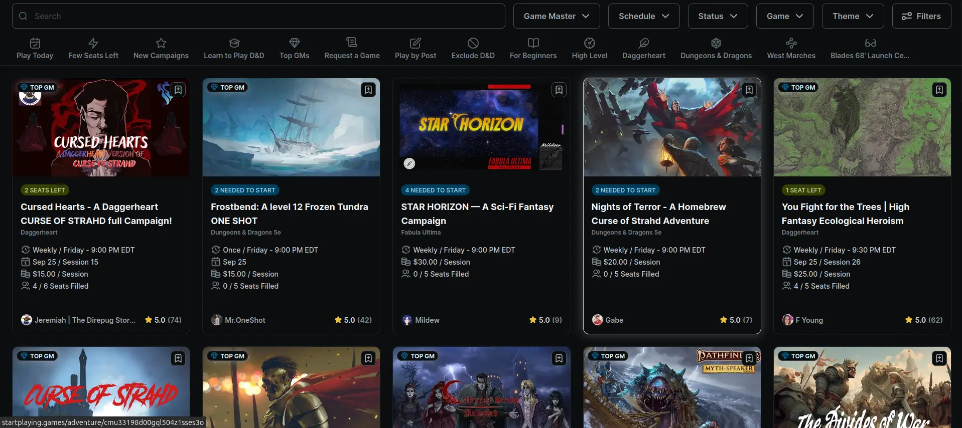Bookmark You Fight for the Trees card
Image resolution: width=962 pixels, height=428 pixels.
point(939,90)
